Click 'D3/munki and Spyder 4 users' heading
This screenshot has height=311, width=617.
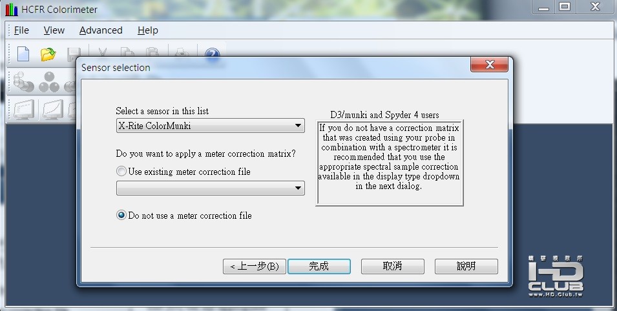[x=384, y=115]
